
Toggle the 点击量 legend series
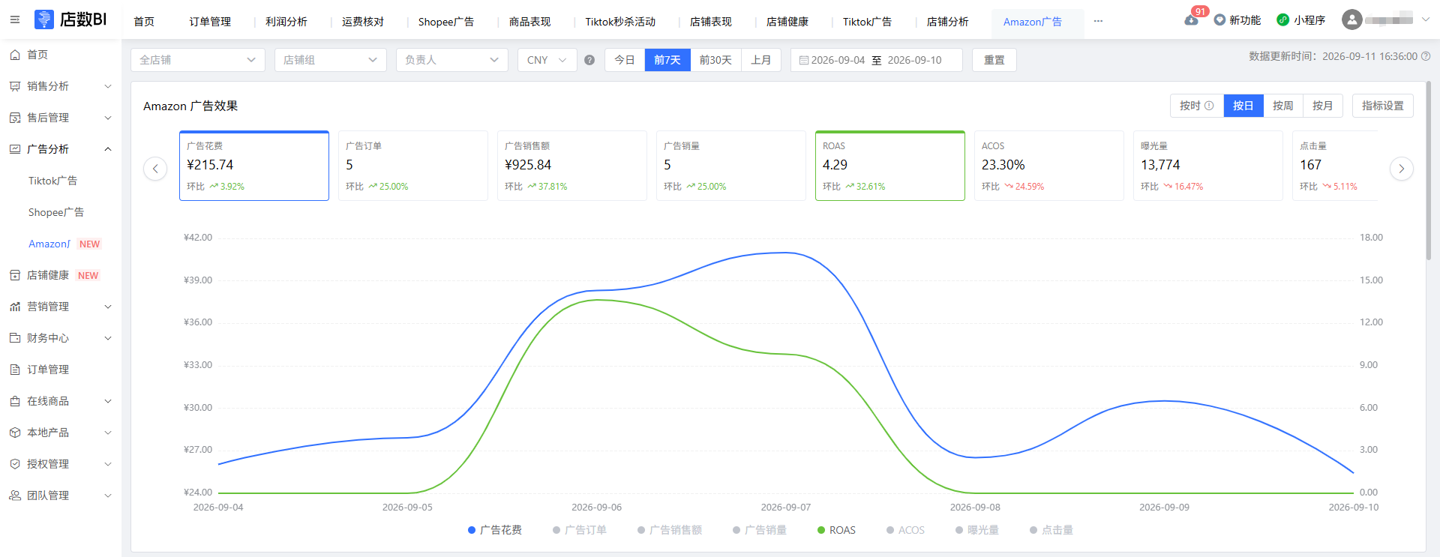1051,530
